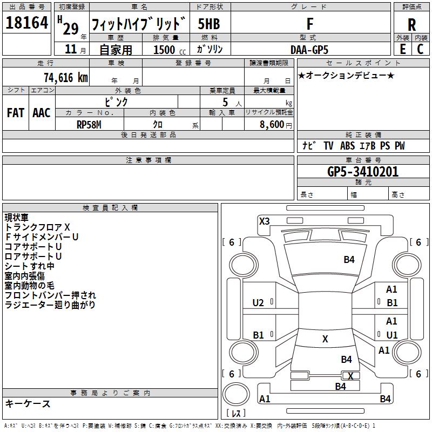Click the X3 damage marker on car diagram
The image size is (432, 432).
pyautogui.click(x=265, y=221)
